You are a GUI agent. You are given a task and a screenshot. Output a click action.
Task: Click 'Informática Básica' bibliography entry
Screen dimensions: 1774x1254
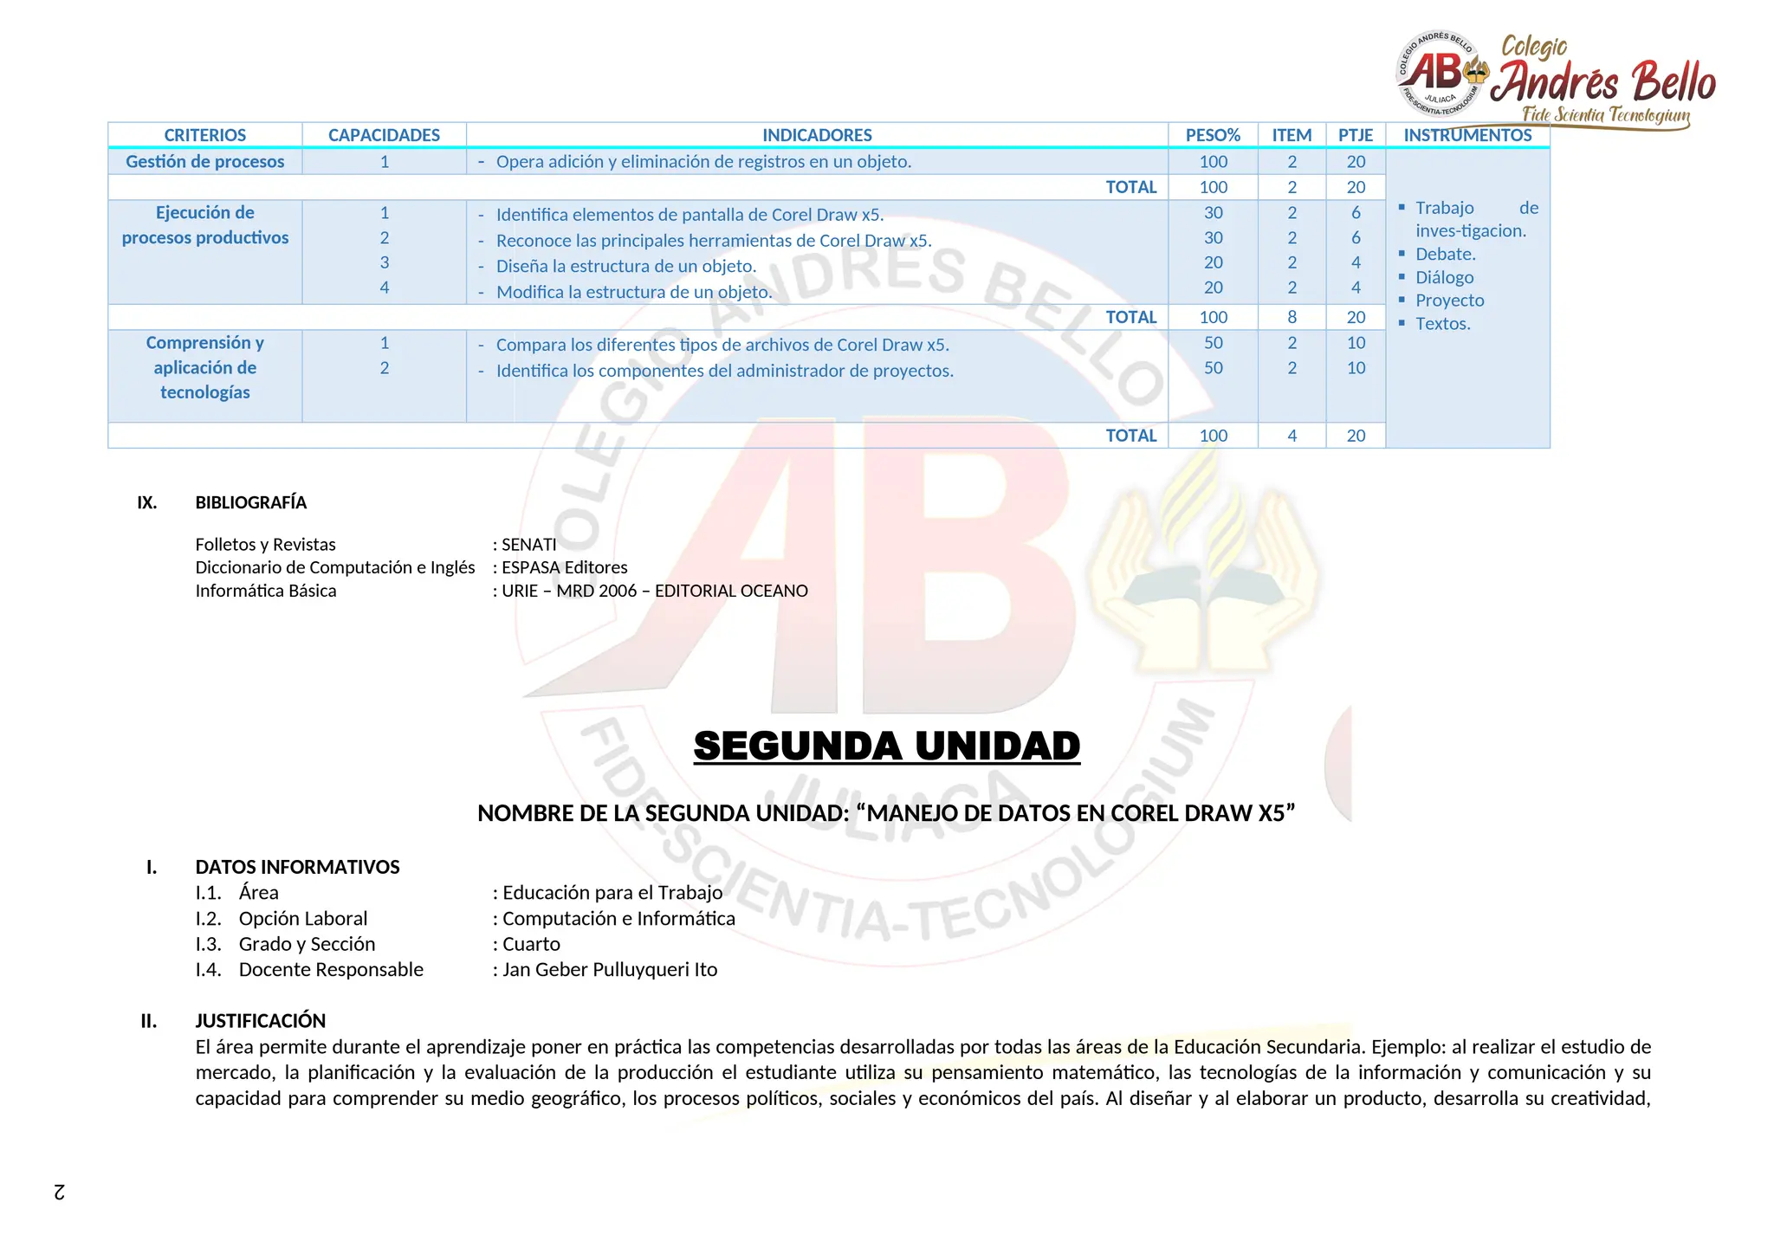pyautogui.click(x=265, y=591)
